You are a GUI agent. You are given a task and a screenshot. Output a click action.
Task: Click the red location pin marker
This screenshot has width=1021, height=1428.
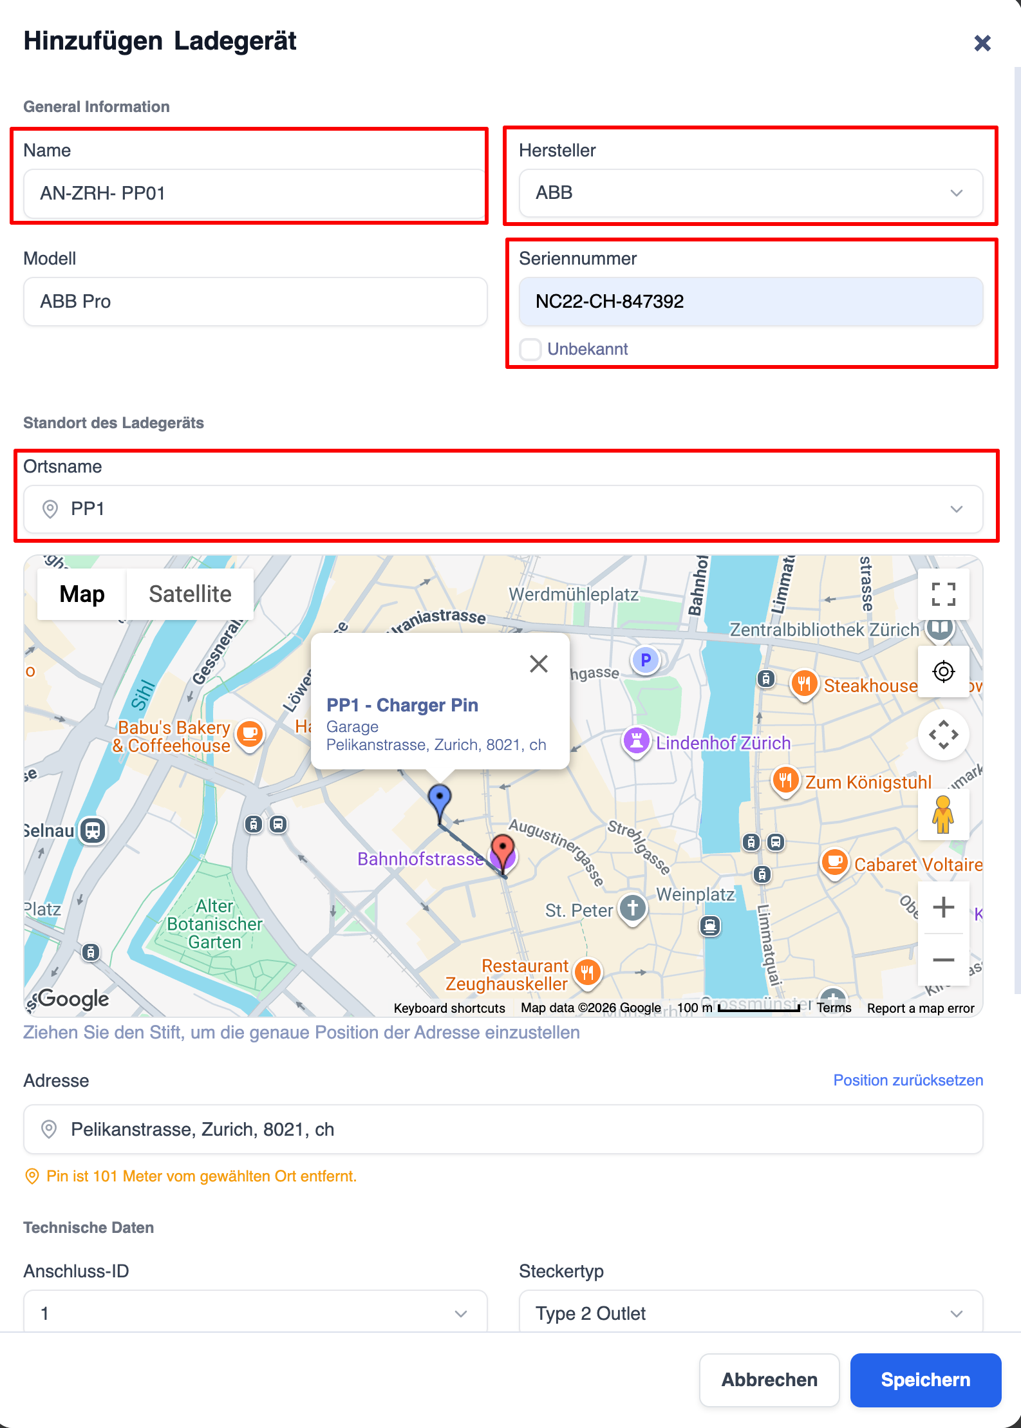502,853
